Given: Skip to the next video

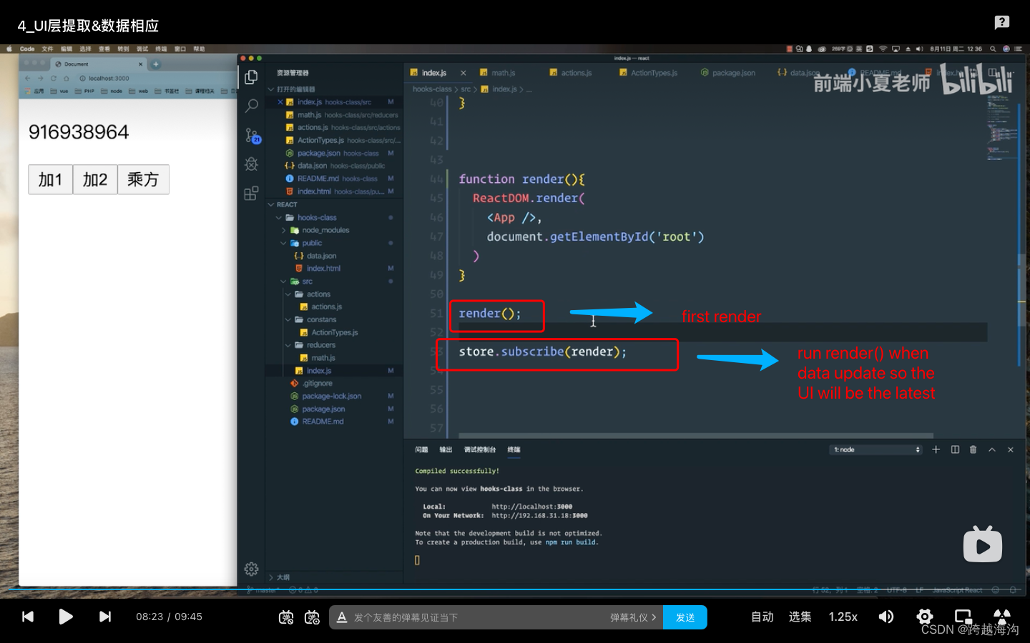Looking at the screenshot, I should [x=105, y=617].
